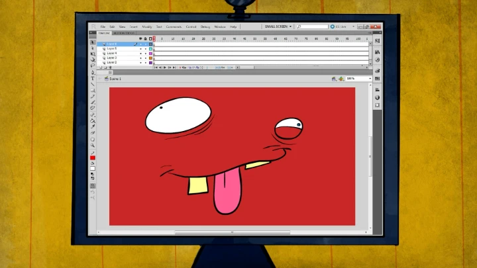This screenshot has width=477, height=268.
Task: Click the New Layer icon below layers
Action: [x=101, y=67]
